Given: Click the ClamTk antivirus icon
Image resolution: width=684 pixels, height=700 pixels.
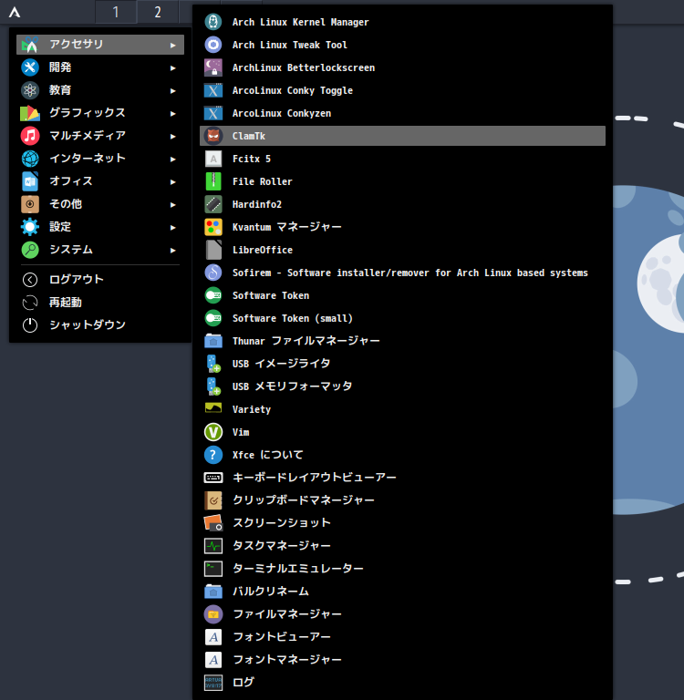Looking at the screenshot, I should [213, 136].
